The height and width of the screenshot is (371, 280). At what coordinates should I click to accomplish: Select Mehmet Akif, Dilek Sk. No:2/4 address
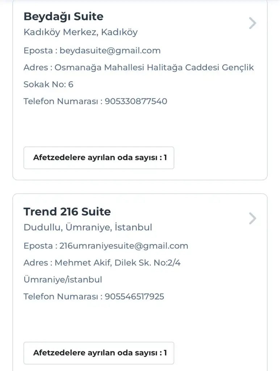[117, 263]
